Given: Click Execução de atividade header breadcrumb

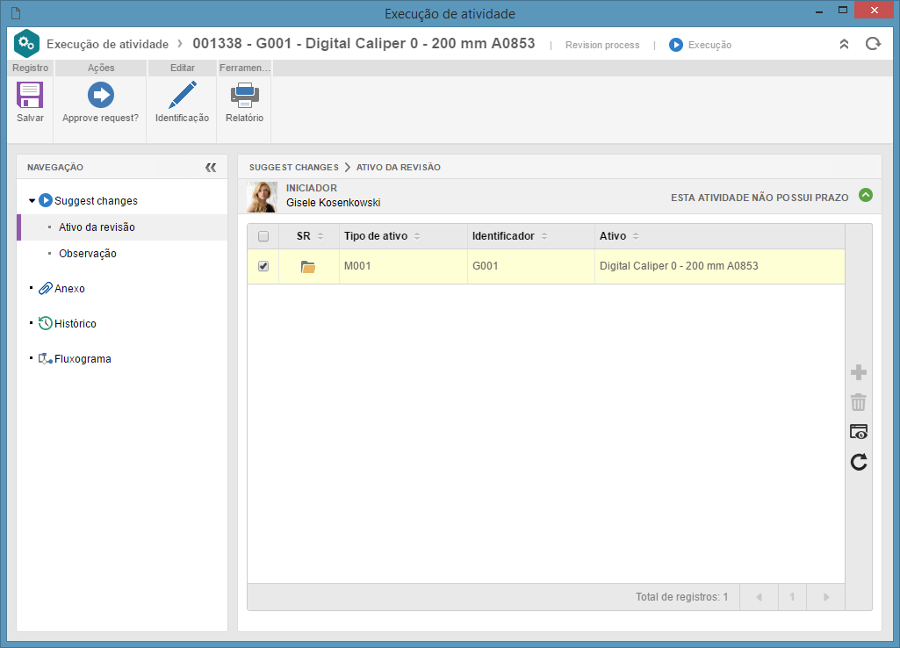Looking at the screenshot, I should tap(107, 44).
